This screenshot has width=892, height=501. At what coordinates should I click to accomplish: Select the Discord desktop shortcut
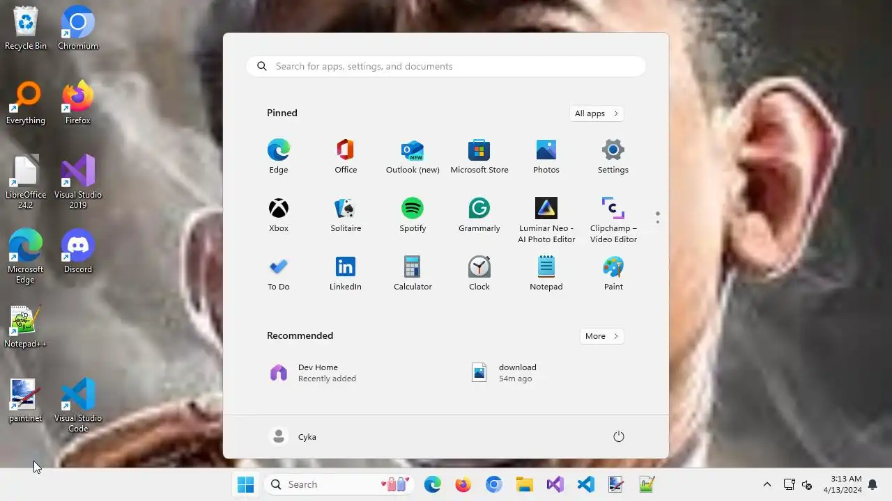78,252
